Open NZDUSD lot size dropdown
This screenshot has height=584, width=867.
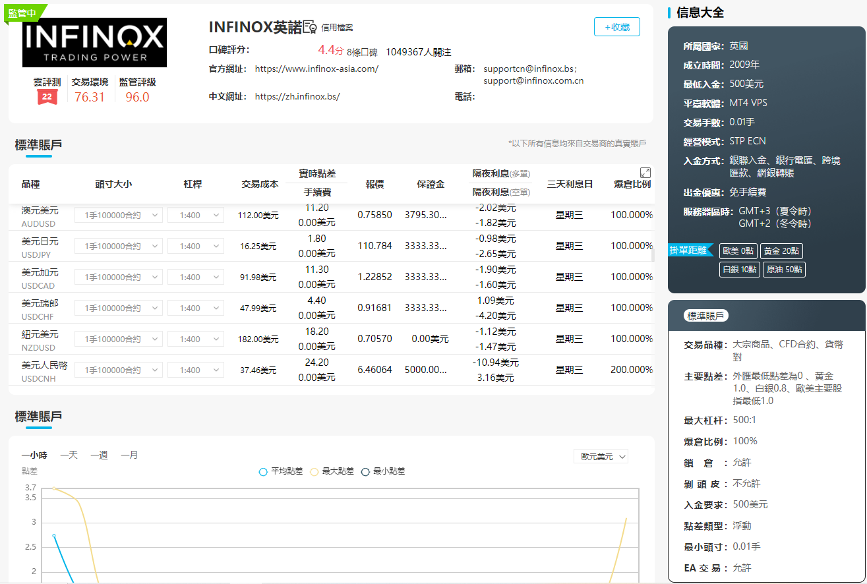tap(119, 339)
